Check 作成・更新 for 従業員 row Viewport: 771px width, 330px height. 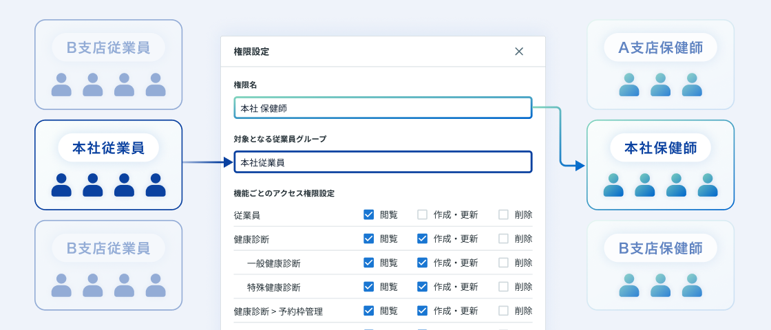pyautogui.click(x=423, y=214)
